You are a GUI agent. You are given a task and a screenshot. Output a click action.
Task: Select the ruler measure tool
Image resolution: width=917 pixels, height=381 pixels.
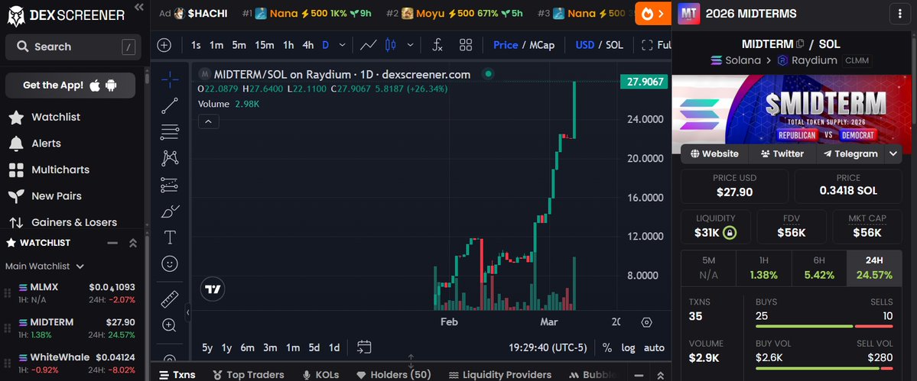click(170, 299)
